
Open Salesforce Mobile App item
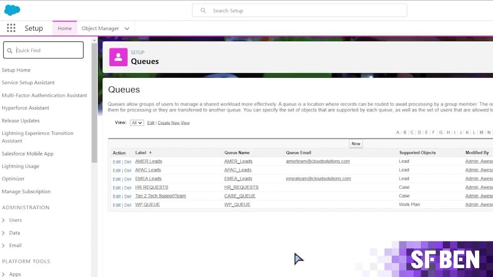(x=28, y=154)
